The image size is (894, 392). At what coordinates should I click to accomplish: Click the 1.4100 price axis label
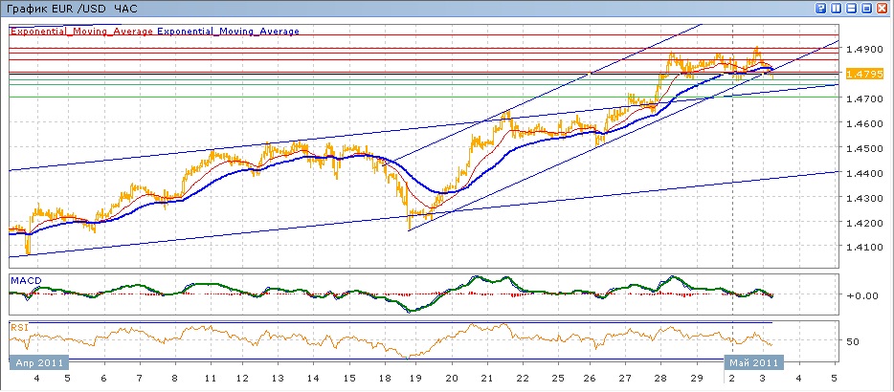click(865, 248)
